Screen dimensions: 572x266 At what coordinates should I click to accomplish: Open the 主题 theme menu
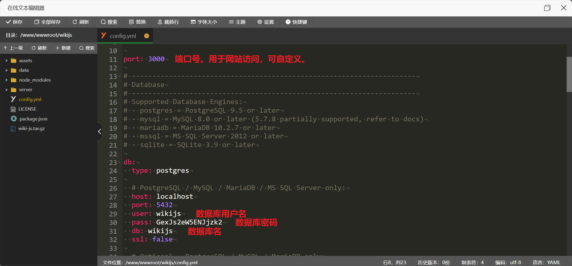click(x=237, y=22)
